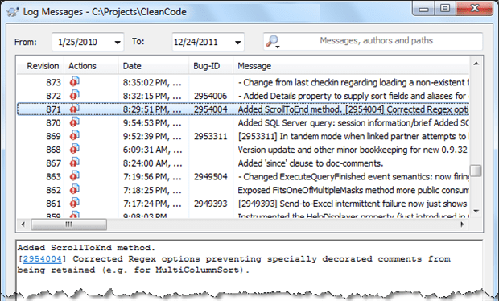
Task: Click the date 7:19:56 PM cell
Action: tap(152, 176)
